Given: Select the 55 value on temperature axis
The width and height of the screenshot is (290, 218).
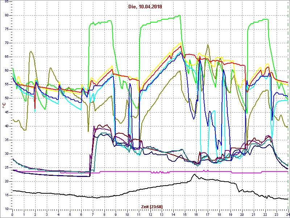Looking at the screenshot, I should 6,85.
